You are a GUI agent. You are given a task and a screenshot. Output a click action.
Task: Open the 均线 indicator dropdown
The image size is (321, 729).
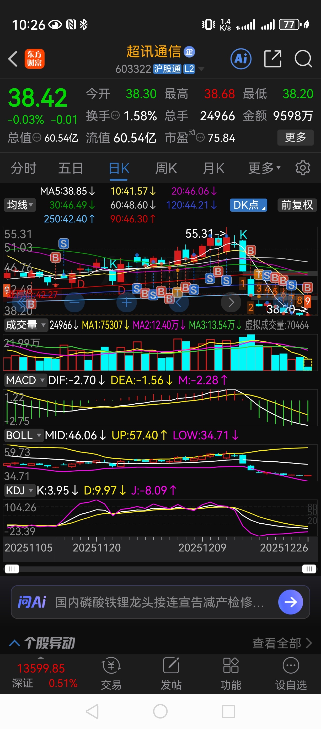20,205
